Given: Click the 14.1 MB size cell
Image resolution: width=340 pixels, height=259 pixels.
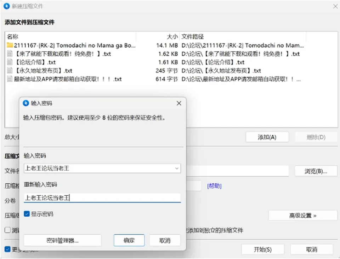Looking at the screenshot, I should coord(167,45).
